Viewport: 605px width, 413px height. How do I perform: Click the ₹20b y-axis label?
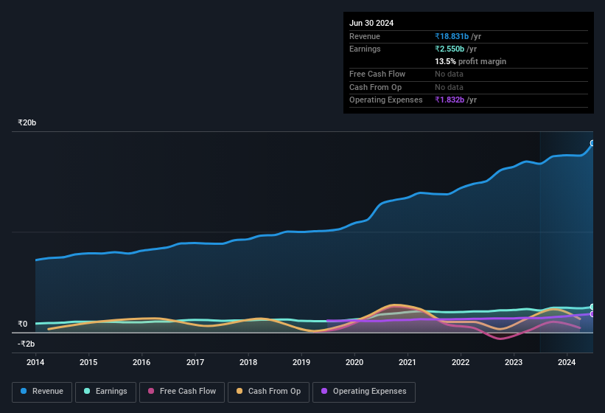tap(27, 122)
